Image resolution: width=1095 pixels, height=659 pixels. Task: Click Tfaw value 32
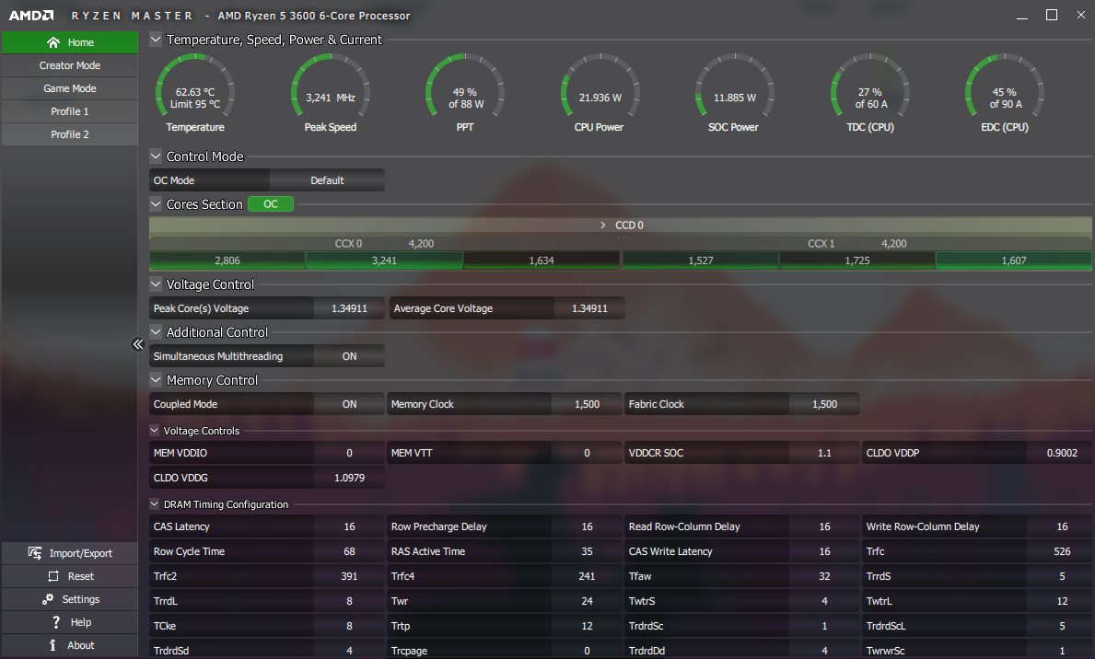(824, 576)
